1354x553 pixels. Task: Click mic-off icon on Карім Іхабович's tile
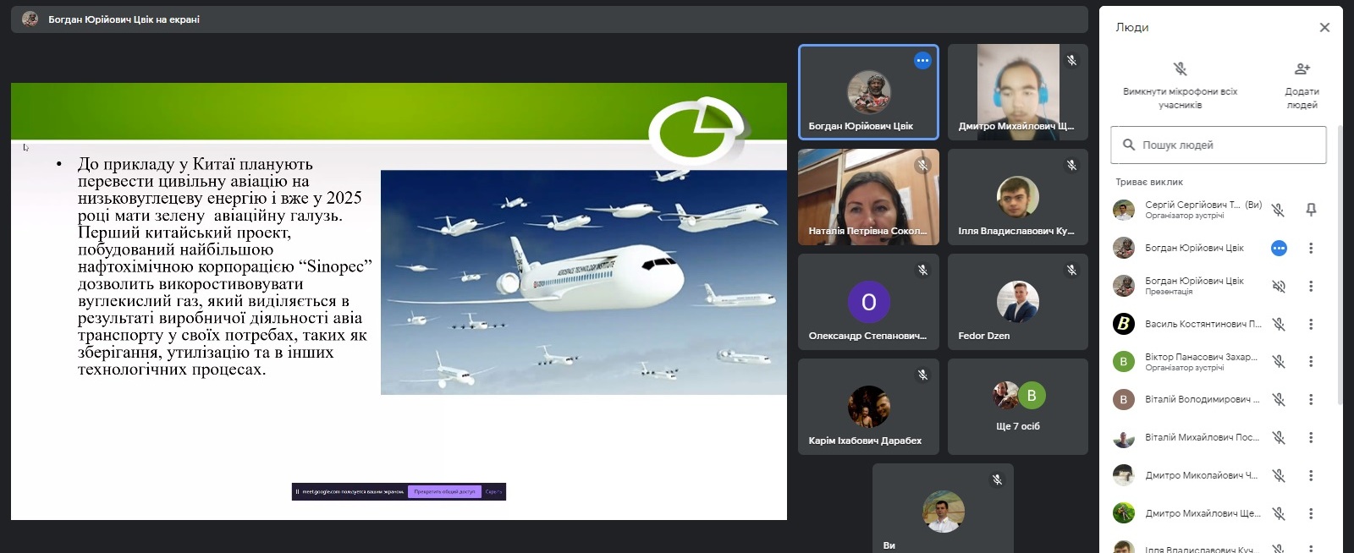point(922,375)
